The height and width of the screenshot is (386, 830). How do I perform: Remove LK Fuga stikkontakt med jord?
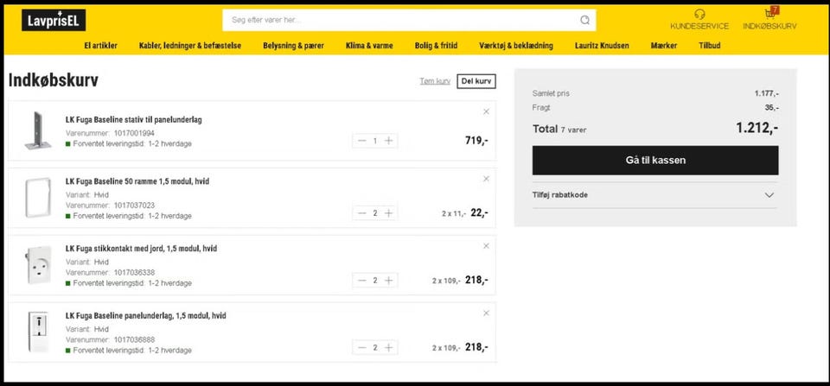tap(486, 246)
